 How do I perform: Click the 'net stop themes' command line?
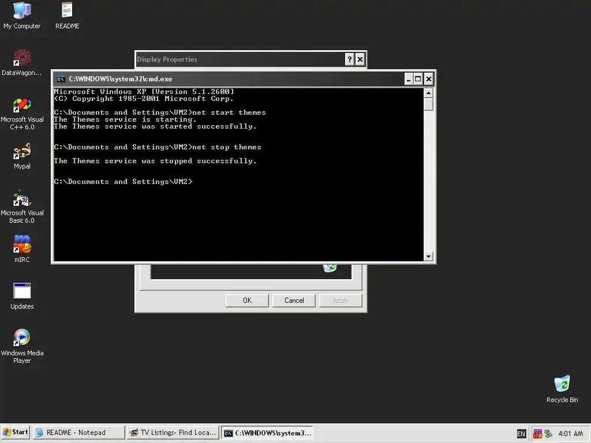point(158,147)
